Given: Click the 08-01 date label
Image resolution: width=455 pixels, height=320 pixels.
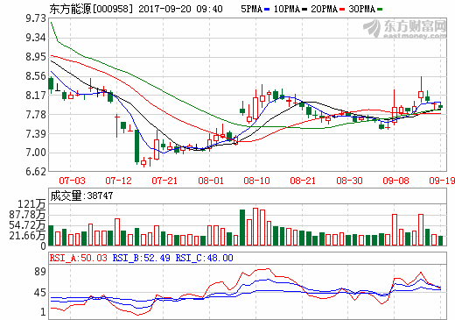Looking at the screenshot, I should [211, 181].
